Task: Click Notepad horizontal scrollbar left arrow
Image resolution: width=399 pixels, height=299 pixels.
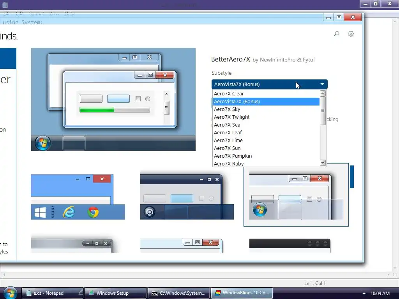Action: pos(4,274)
